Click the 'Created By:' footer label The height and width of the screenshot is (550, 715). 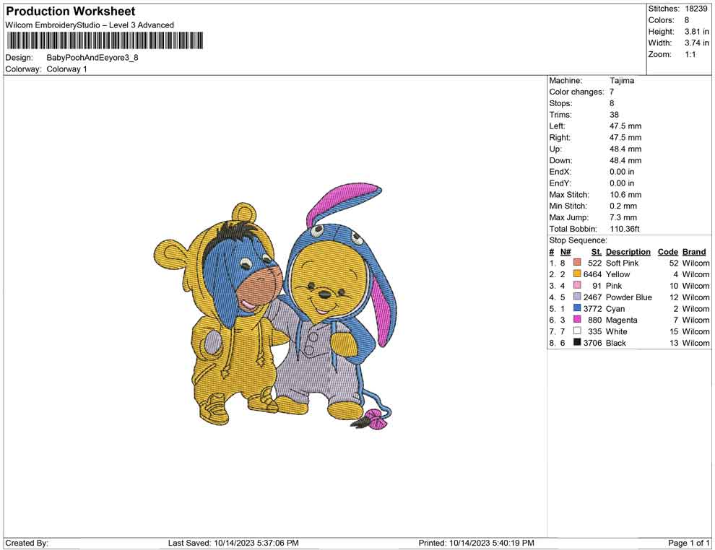27,543
